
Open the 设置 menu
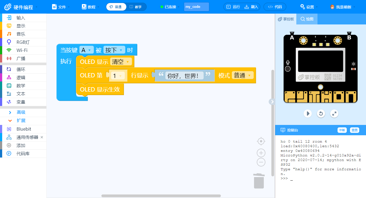click(309, 7)
